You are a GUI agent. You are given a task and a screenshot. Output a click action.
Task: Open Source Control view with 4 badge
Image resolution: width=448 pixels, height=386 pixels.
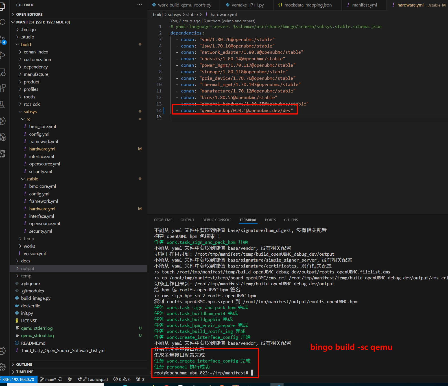tap(3, 39)
